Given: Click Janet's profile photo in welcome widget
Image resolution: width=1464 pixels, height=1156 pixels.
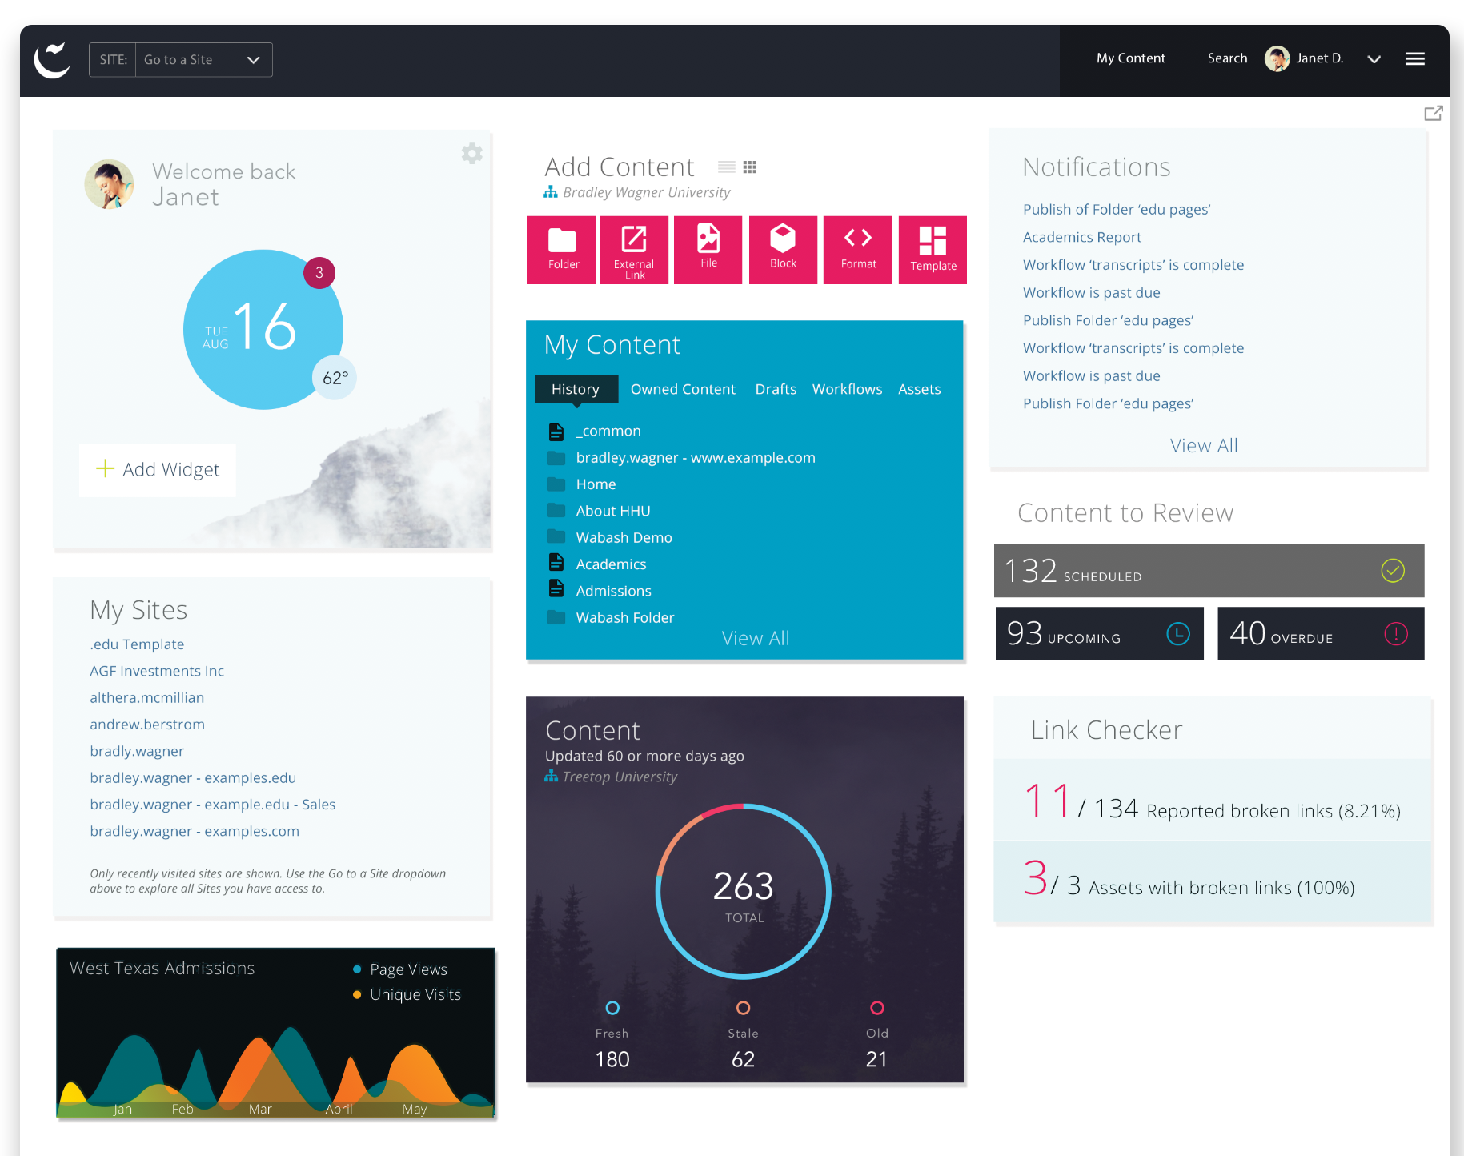Looking at the screenshot, I should pos(109,184).
